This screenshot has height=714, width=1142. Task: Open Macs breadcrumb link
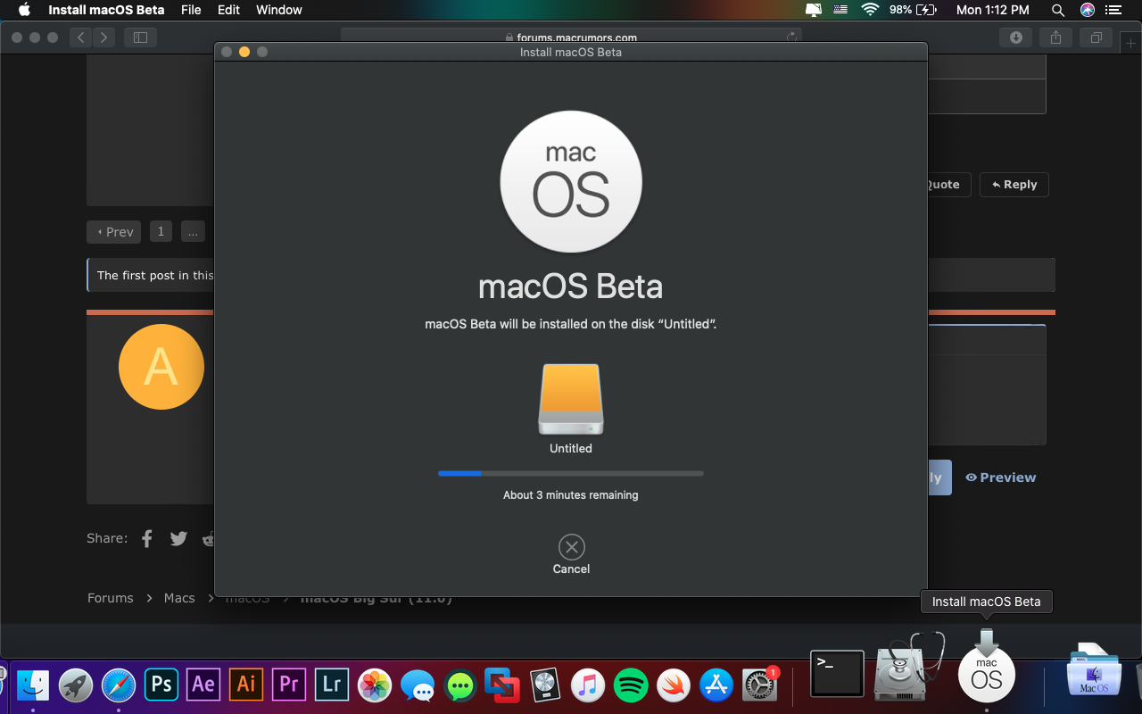click(179, 598)
